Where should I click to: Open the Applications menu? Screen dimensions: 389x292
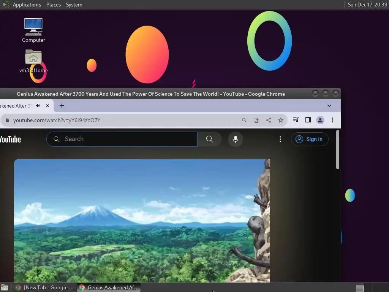click(27, 5)
